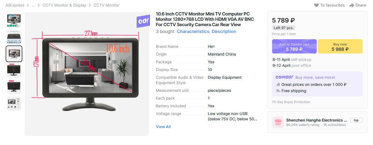Viewport: 373px width, 145px height.
Task: Click the CO! combo badge on the image
Action: coord(143,21)
